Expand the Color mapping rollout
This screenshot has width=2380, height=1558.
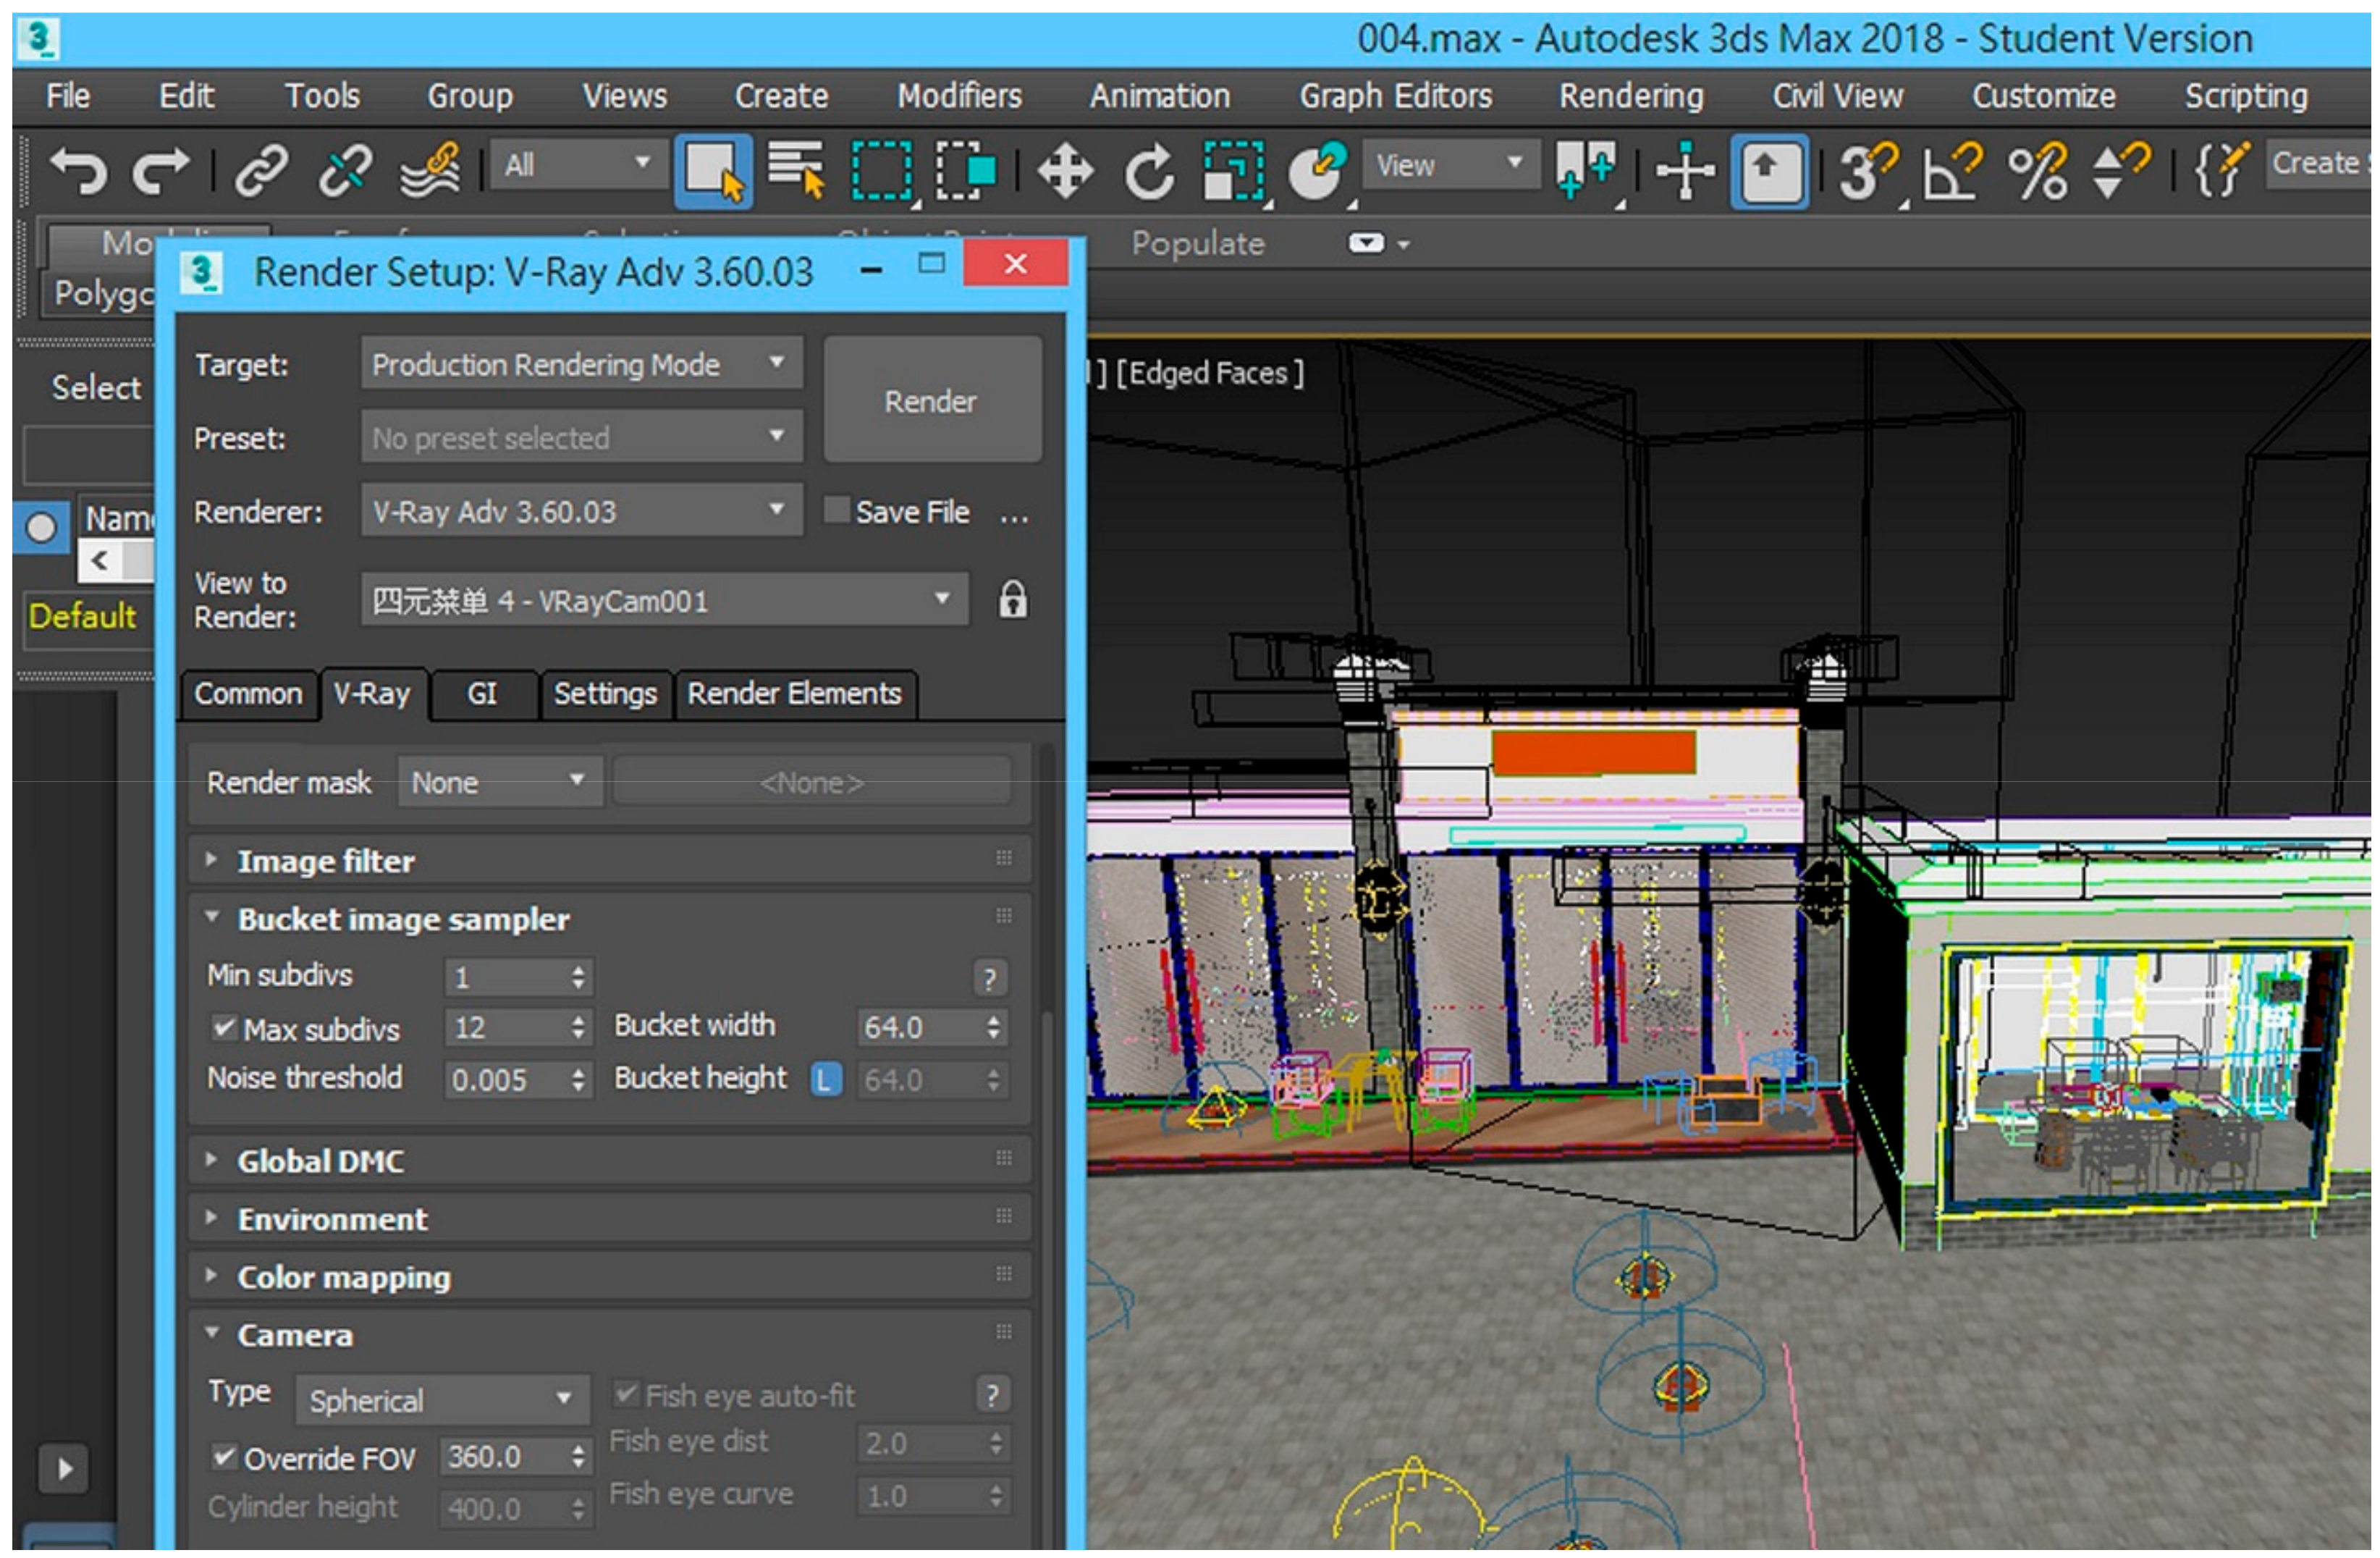click(x=609, y=1276)
